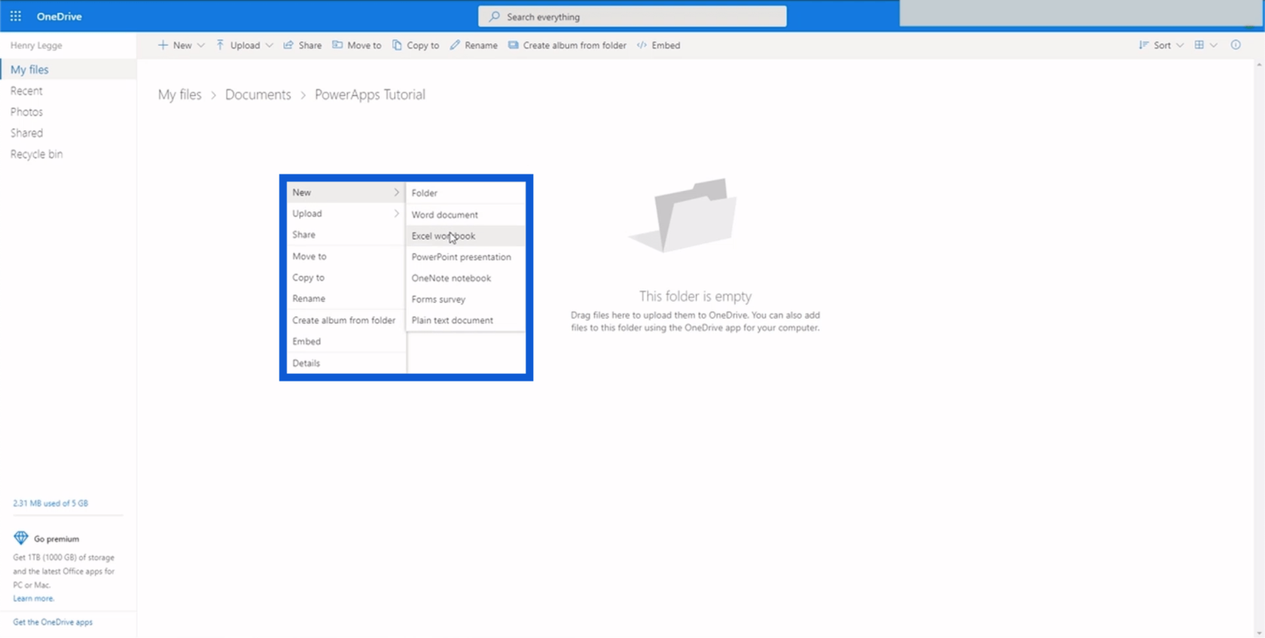Create a new PowerPoint presentation from submenu

click(x=466, y=257)
